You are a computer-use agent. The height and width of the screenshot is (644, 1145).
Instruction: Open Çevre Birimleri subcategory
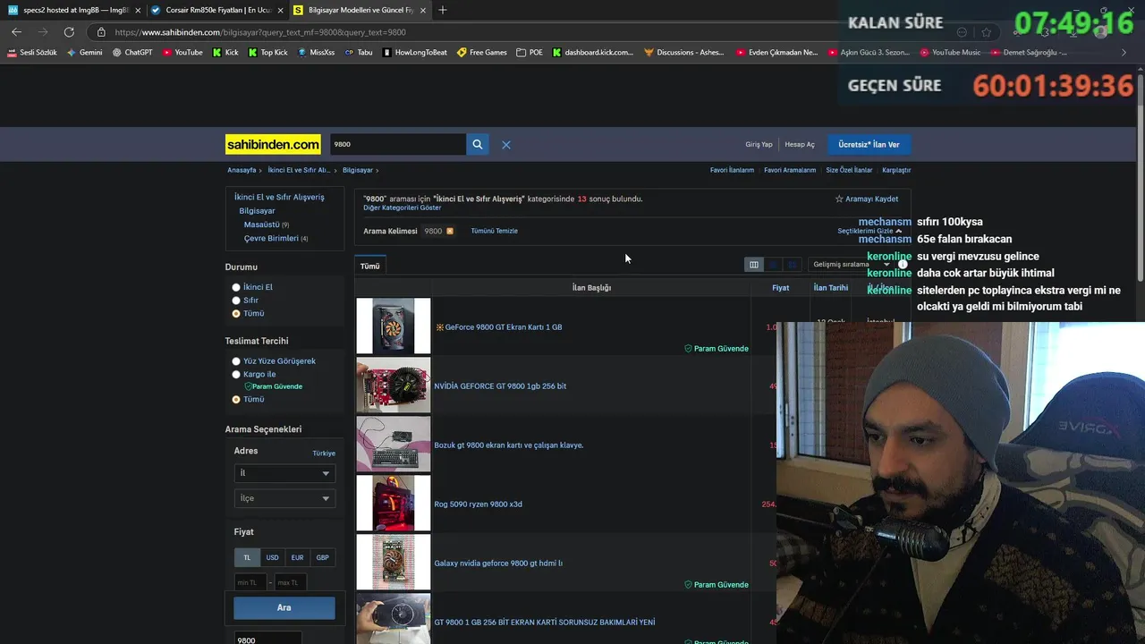[271, 239]
